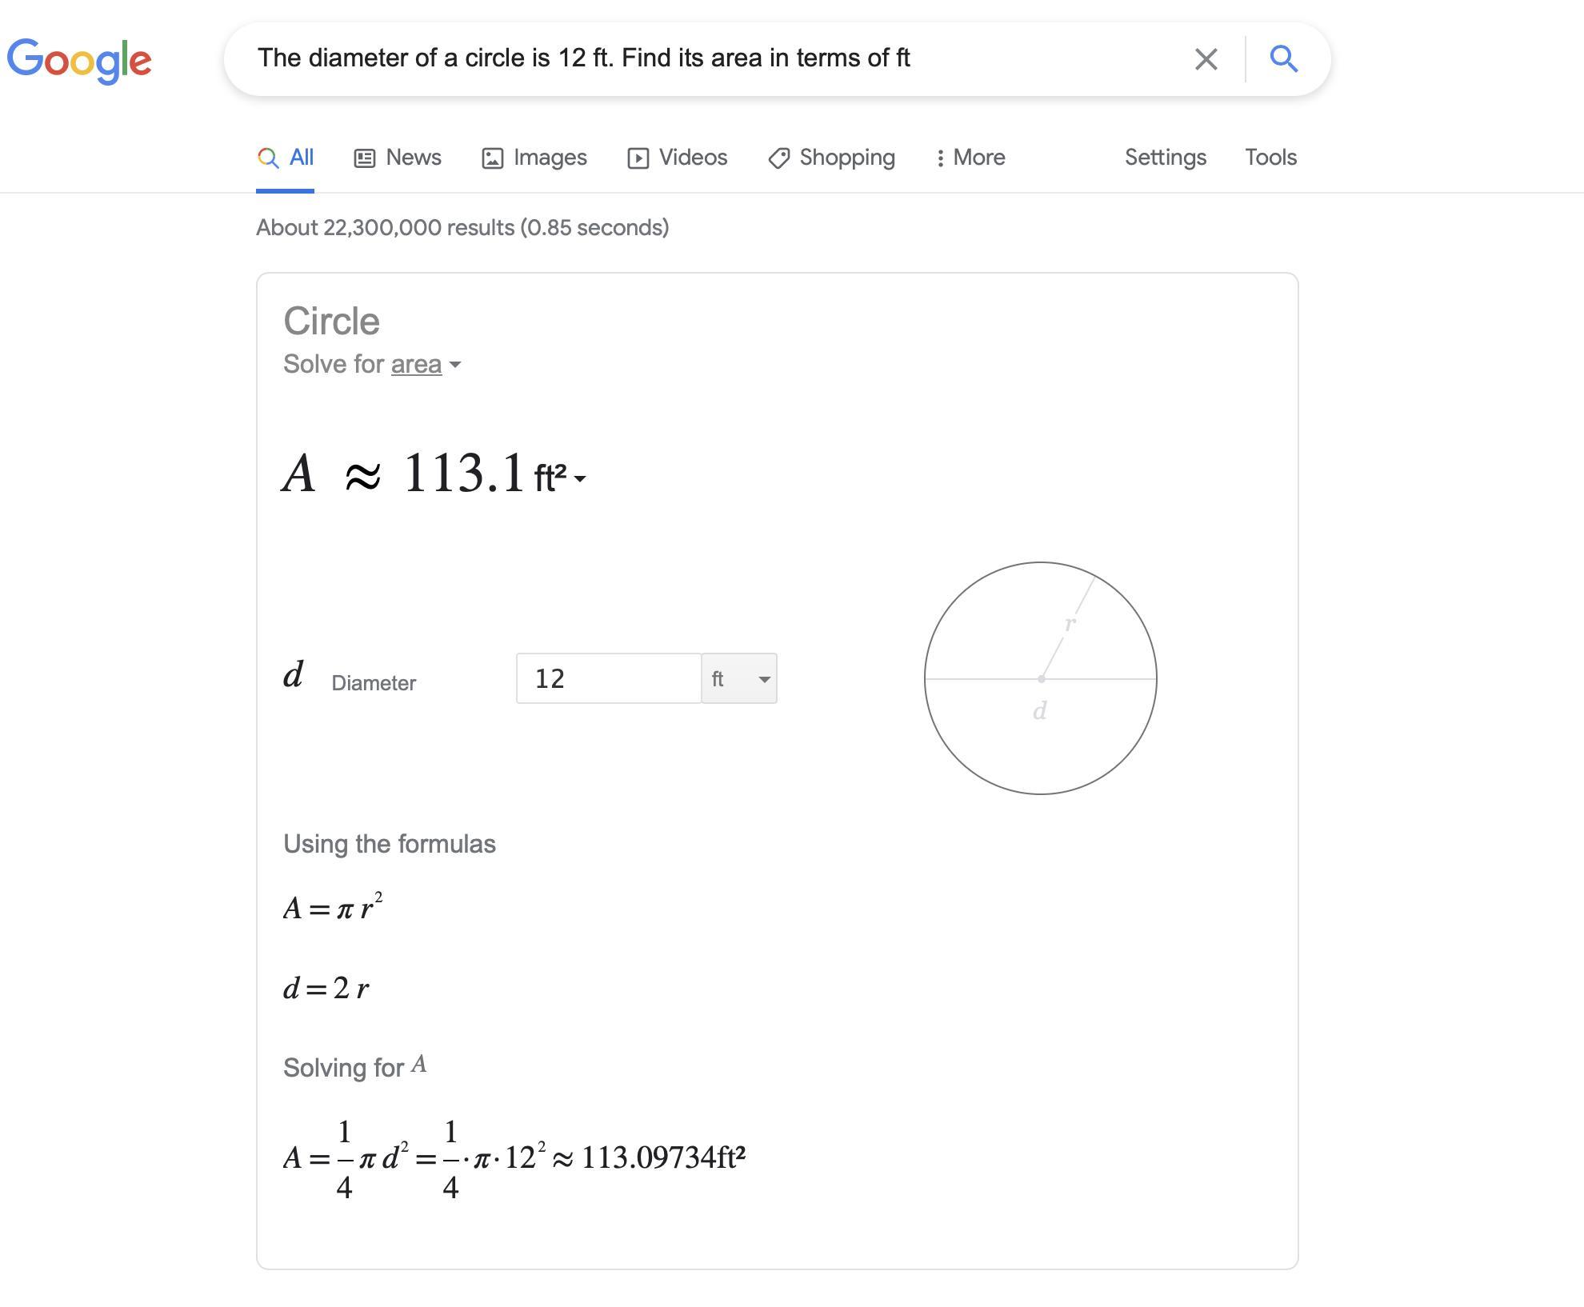Click the Videos play icon
Image resolution: width=1584 pixels, height=1307 pixels.
point(638,158)
